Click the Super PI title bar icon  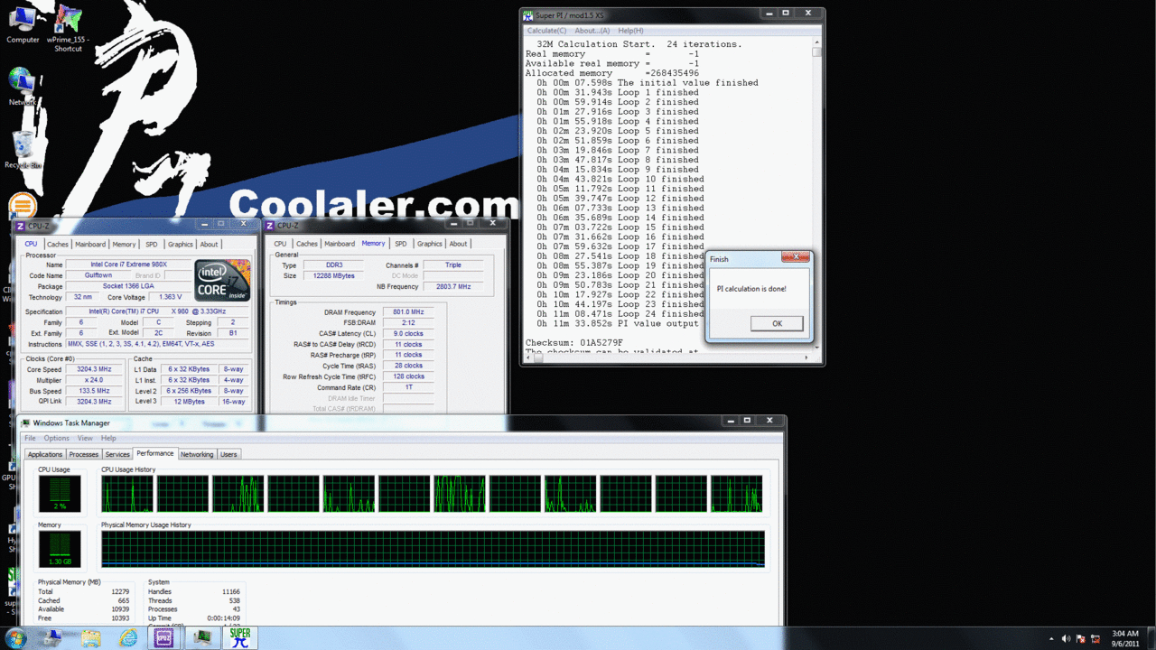click(x=528, y=14)
